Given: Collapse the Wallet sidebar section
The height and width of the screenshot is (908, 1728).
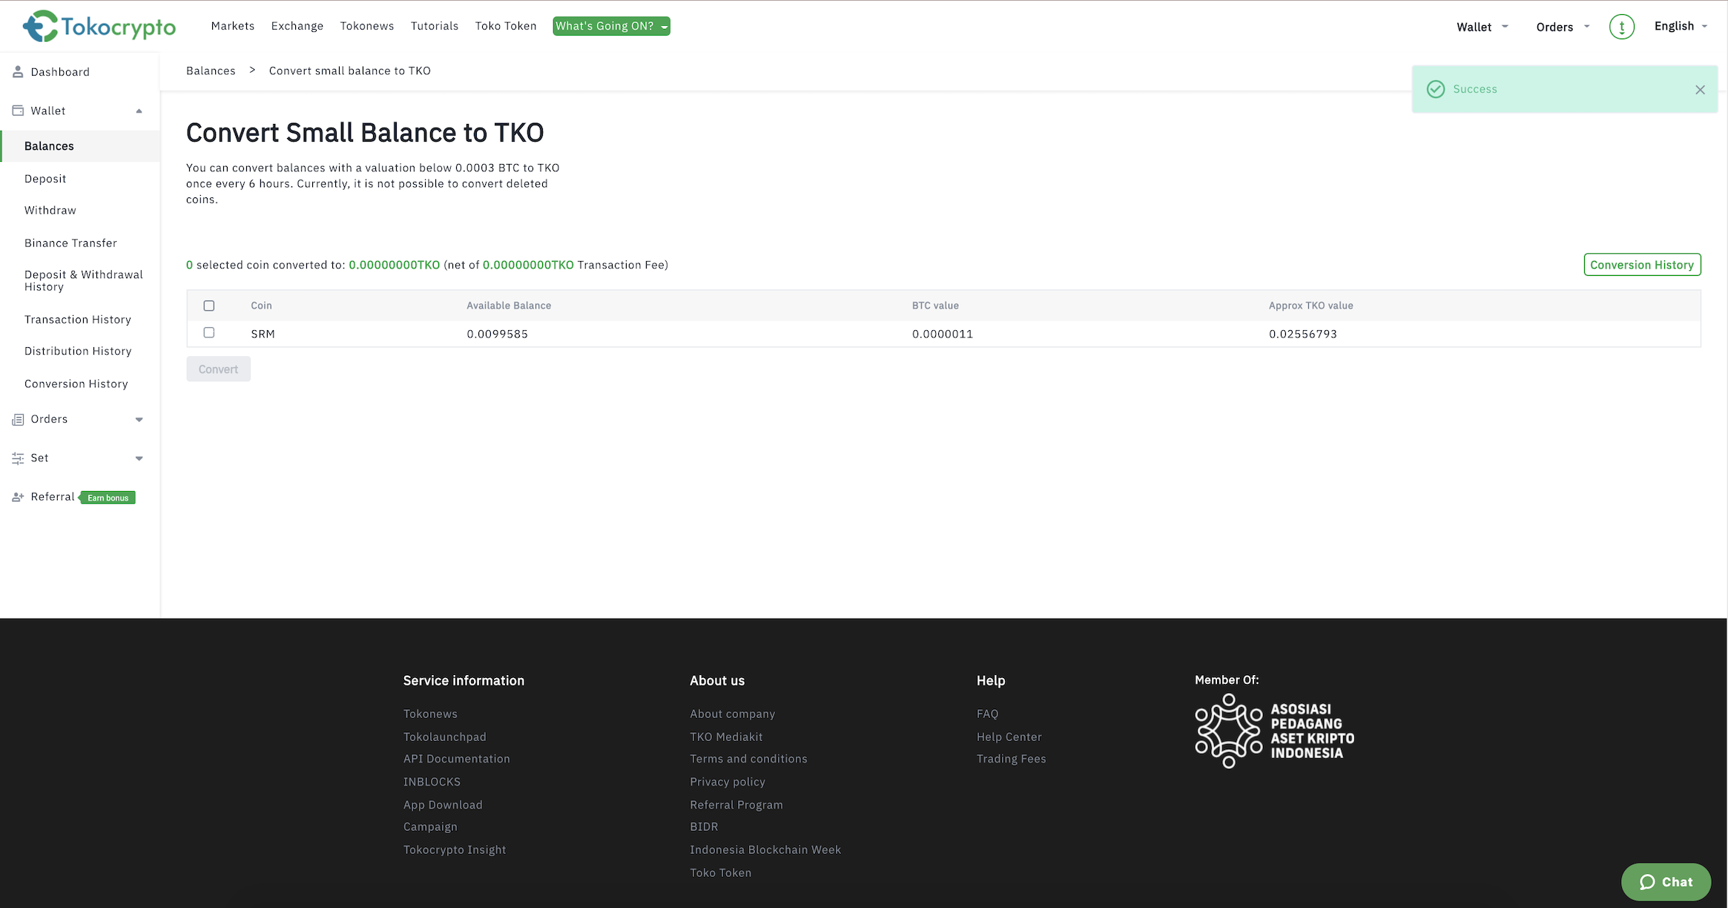Looking at the screenshot, I should pyautogui.click(x=139, y=111).
